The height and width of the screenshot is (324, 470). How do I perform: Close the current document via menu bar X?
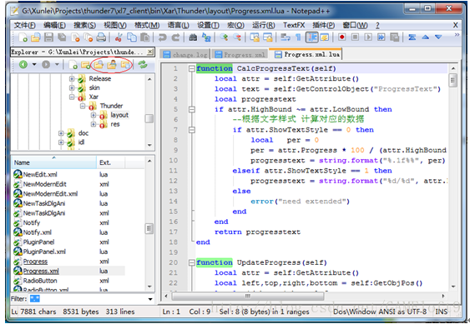(x=455, y=25)
